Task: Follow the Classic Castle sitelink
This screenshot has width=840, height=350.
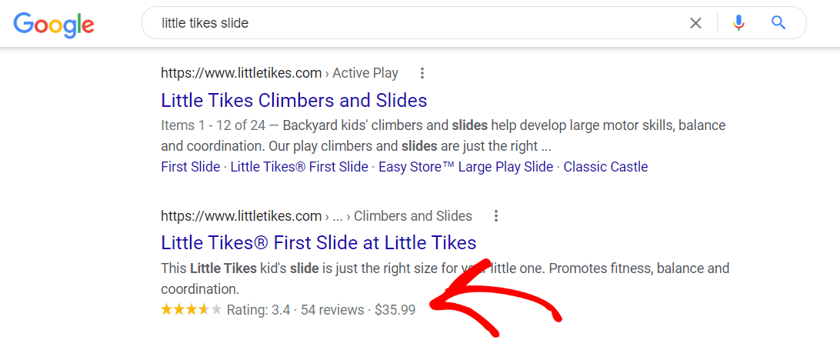Action: pyautogui.click(x=605, y=167)
